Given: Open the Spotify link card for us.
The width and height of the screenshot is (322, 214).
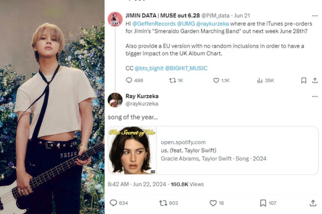Looking at the screenshot, I should (213, 150).
